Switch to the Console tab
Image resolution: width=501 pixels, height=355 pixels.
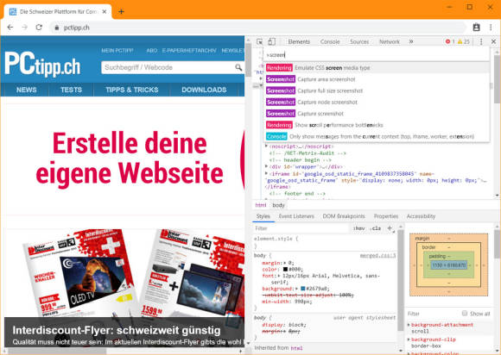click(330, 41)
